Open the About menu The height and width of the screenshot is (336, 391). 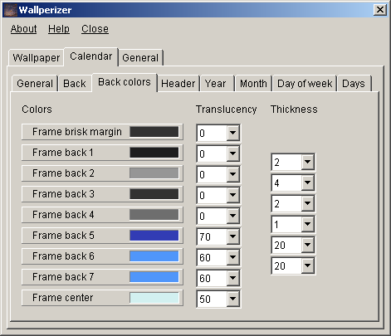click(23, 29)
